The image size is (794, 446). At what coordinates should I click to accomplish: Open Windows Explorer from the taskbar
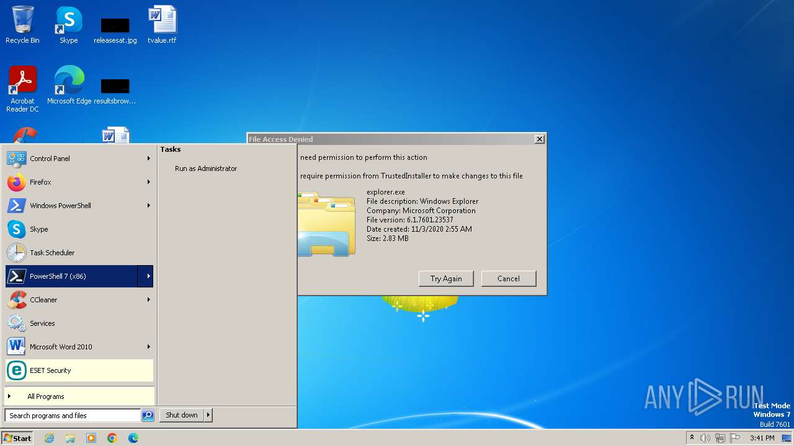point(70,438)
